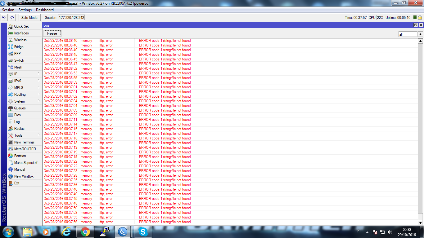Open Windows Explorer from taskbar
Viewport: 424px width, 238px height.
[27, 232]
